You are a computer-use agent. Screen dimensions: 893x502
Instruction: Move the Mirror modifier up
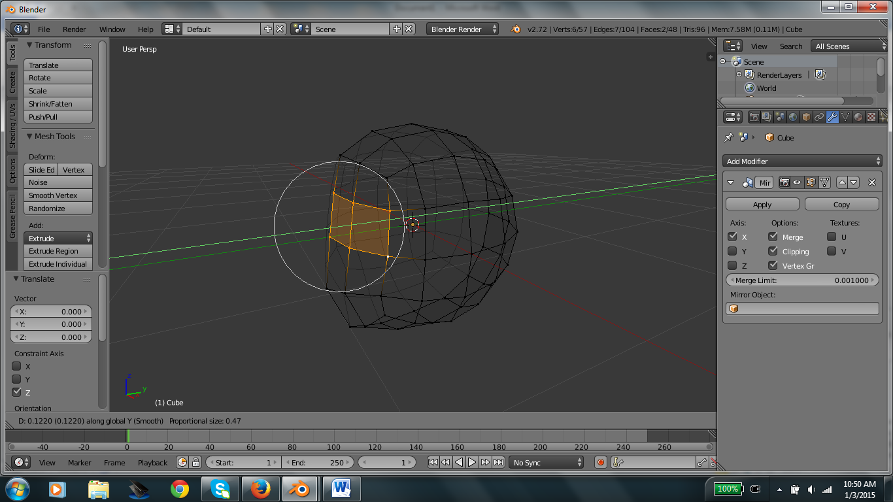[x=842, y=182]
